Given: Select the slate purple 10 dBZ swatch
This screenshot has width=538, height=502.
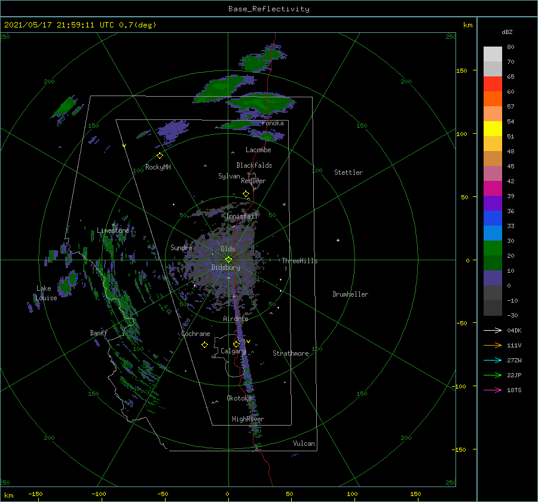Looking at the screenshot, I should coord(493,278).
